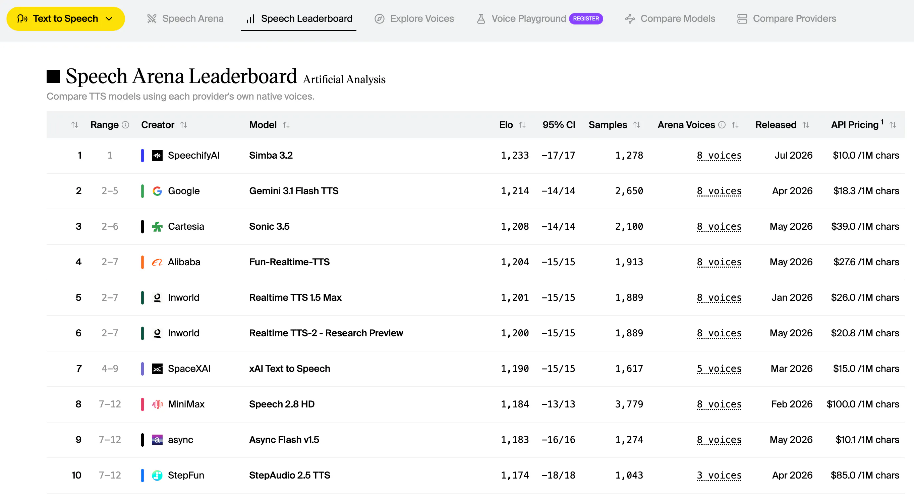
Task: Click the xAI Text to Speech model name
Action: [x=290, y=369]
